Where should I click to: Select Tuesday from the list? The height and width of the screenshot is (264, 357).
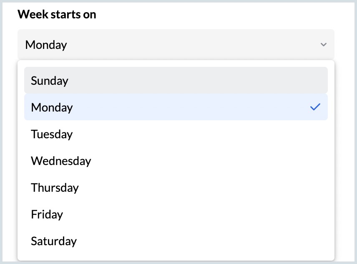(x=52, y=134)
